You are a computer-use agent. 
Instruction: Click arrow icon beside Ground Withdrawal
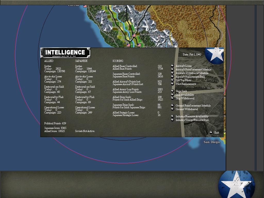172,109
